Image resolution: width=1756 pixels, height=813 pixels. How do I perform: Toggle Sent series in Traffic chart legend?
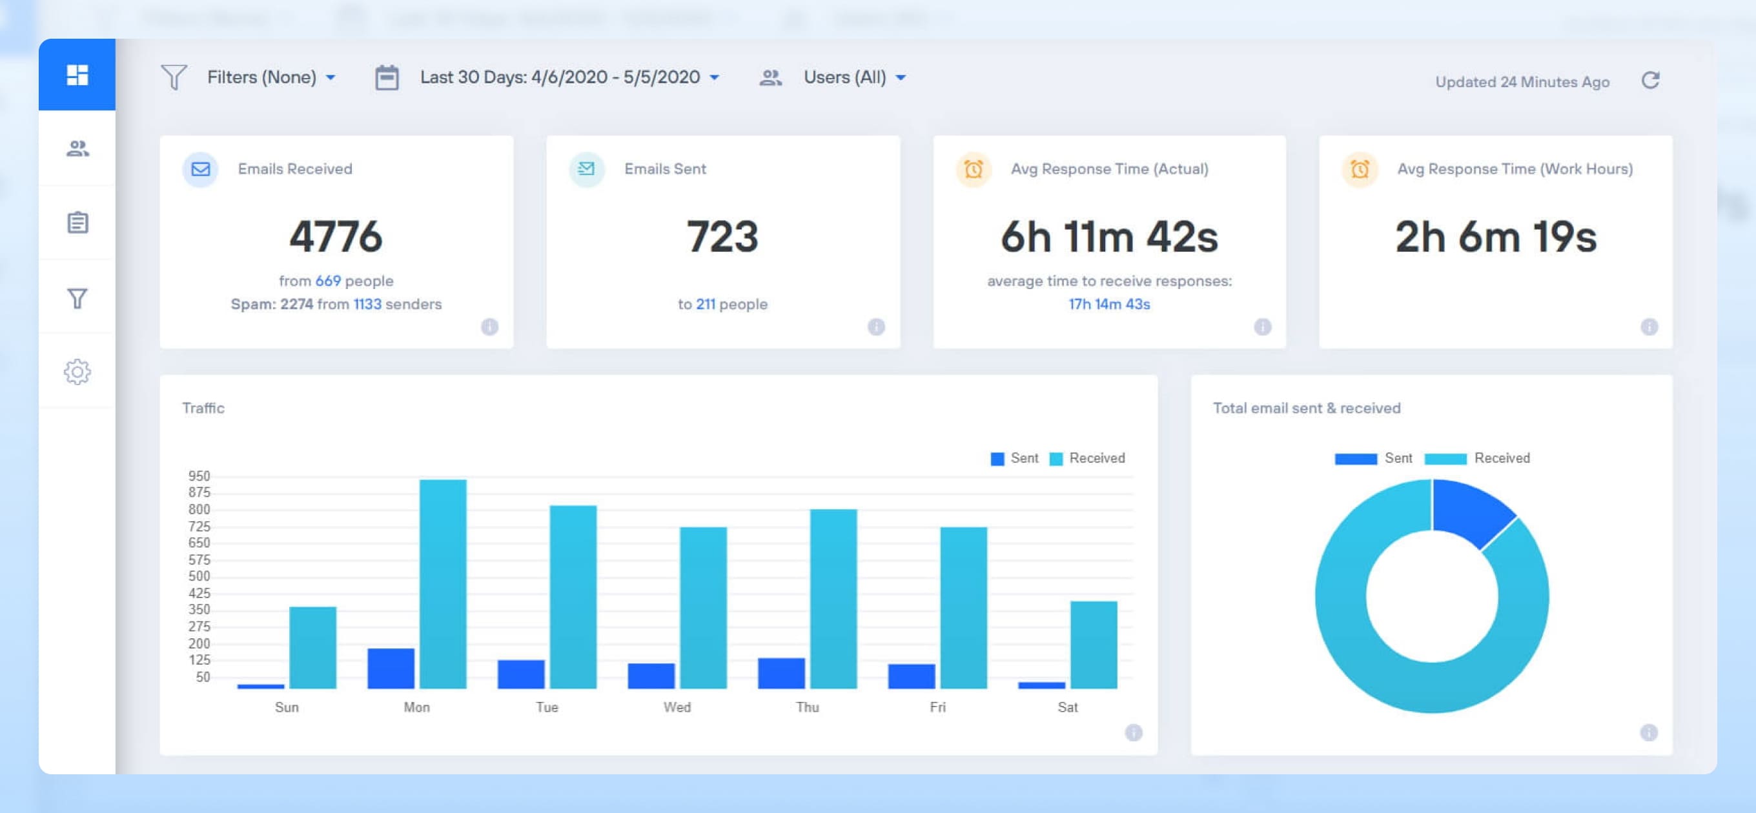(x=1014, y=458)
